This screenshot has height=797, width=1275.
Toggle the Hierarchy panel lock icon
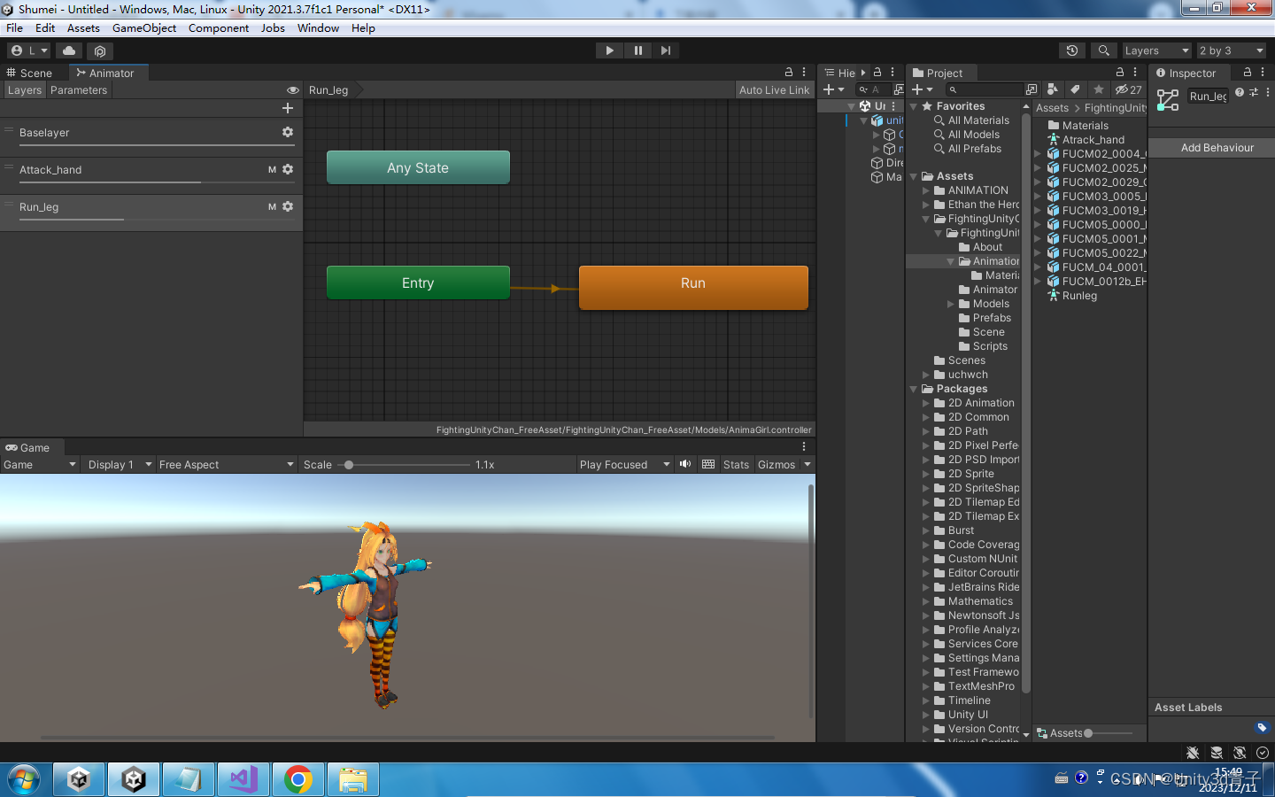click(x=877, y=73)
